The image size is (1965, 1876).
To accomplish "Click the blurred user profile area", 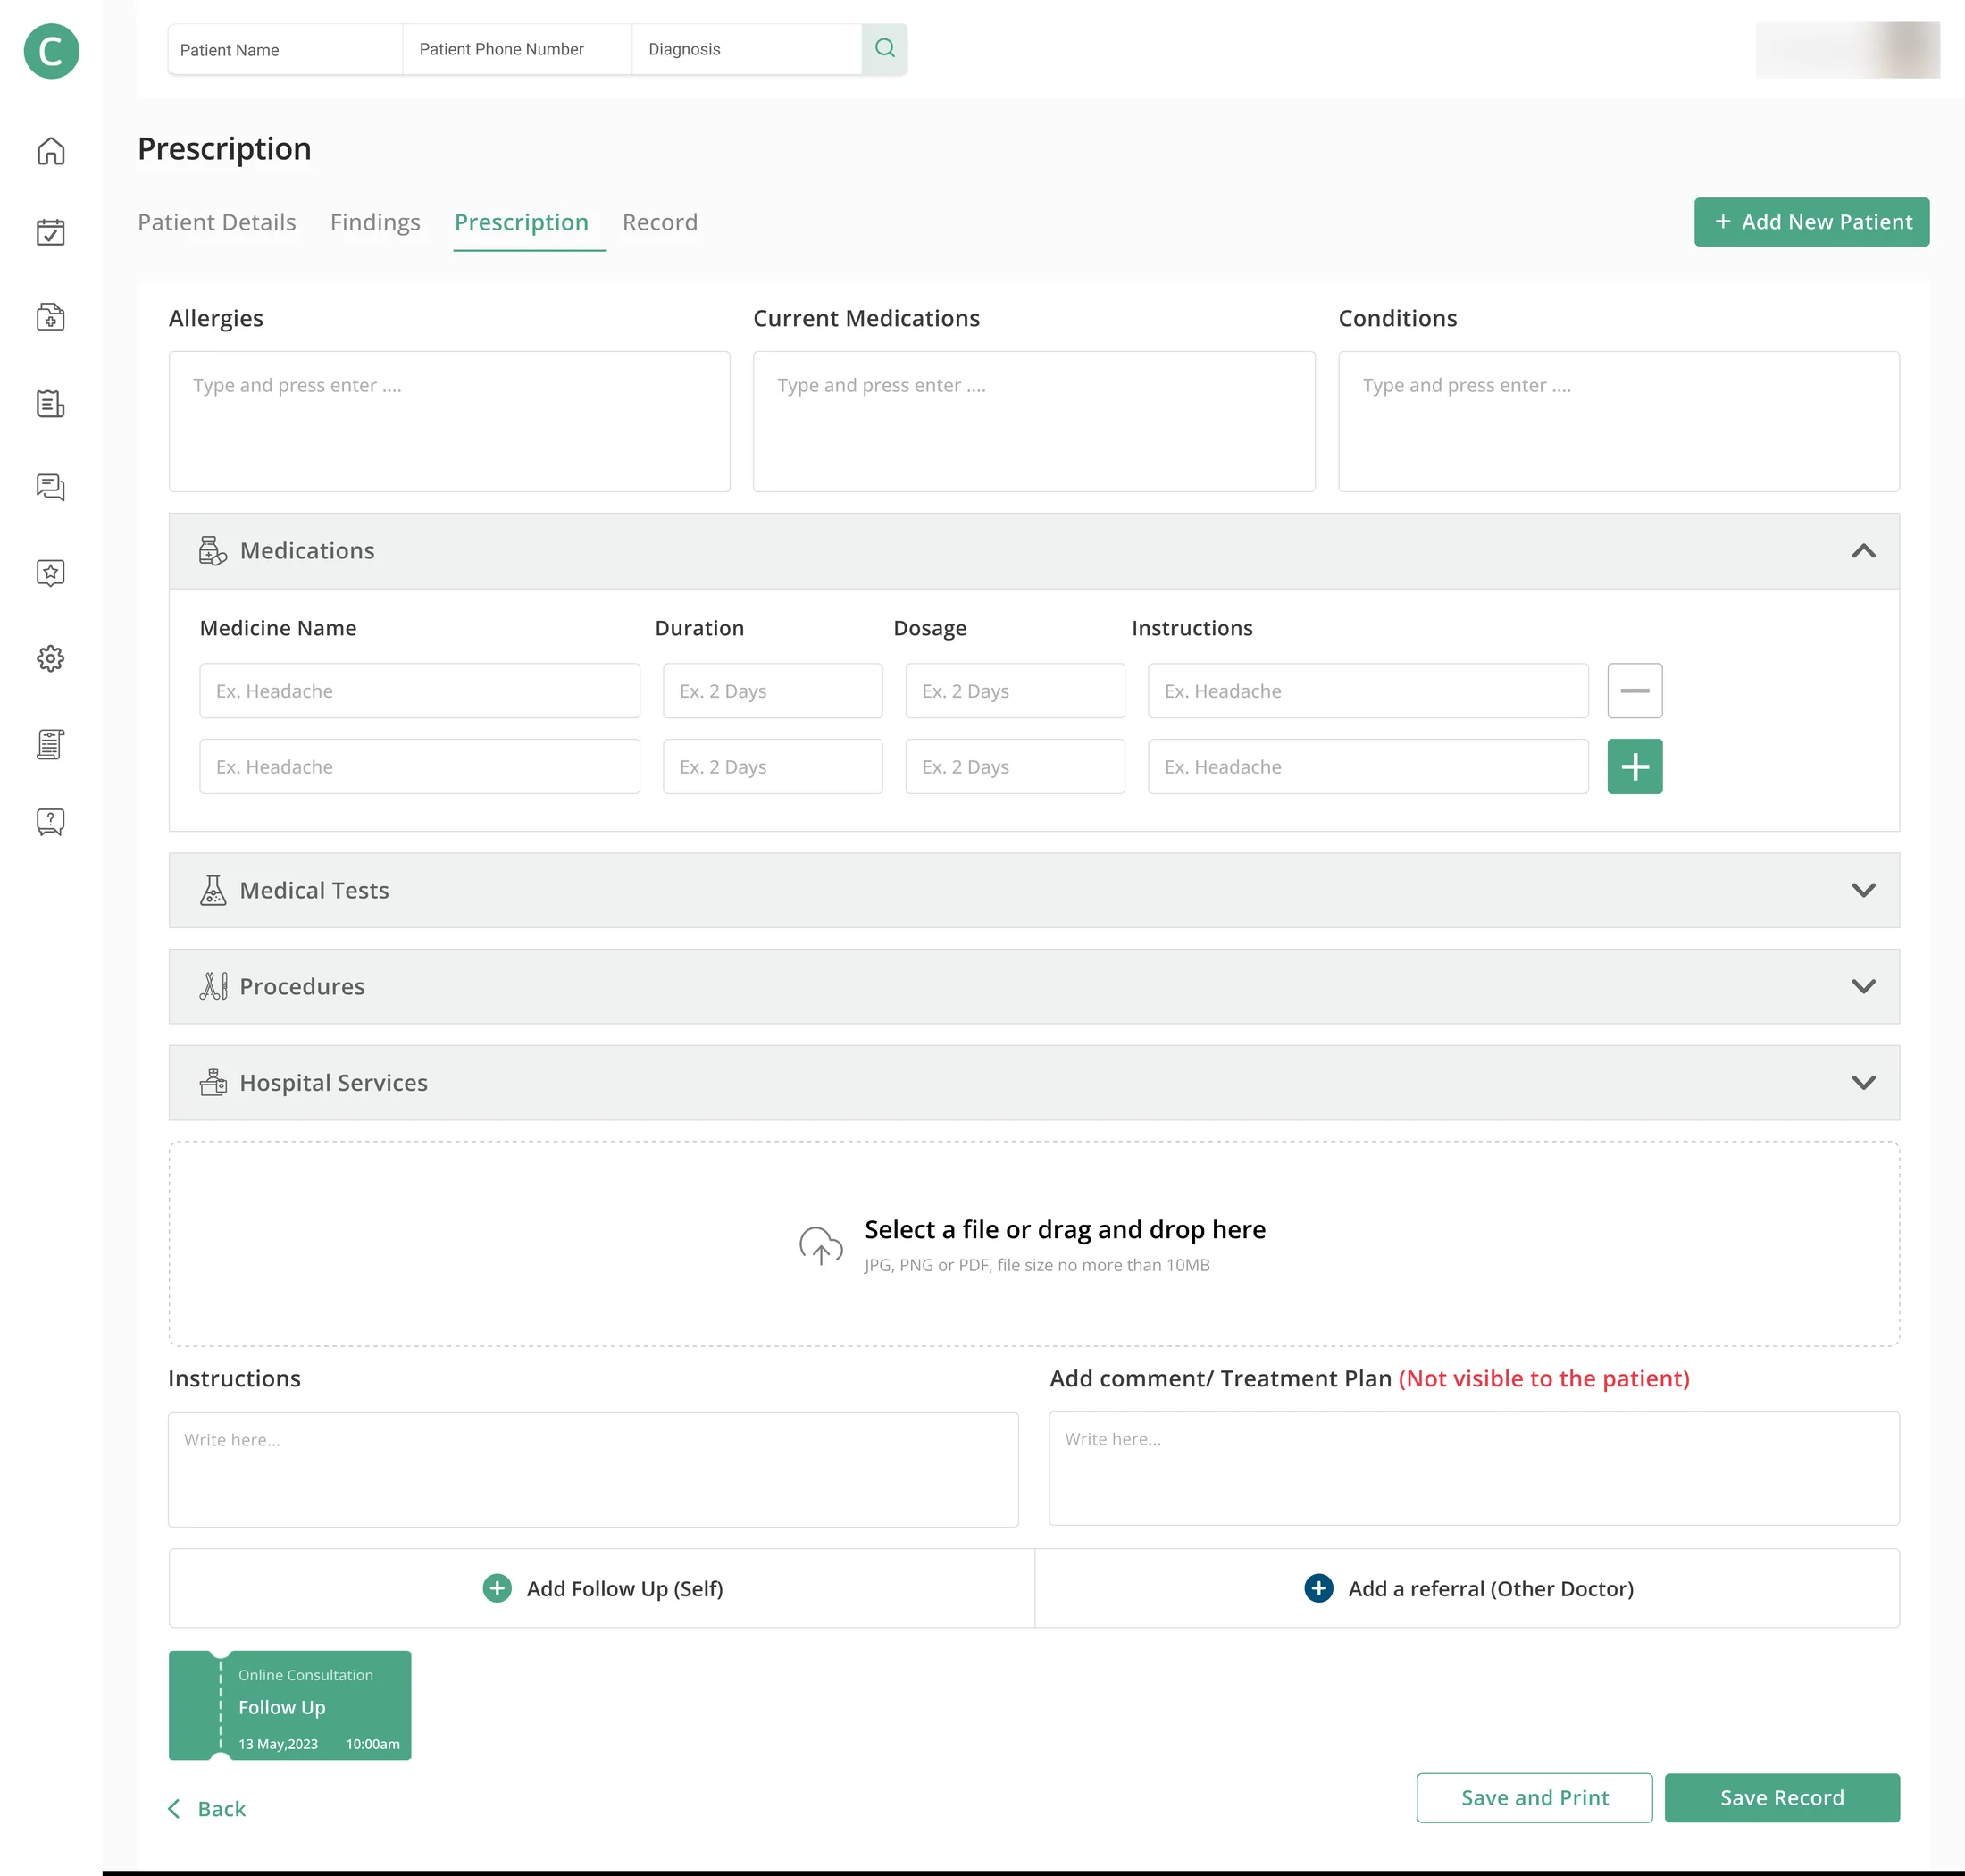I will coord(1848,49).
